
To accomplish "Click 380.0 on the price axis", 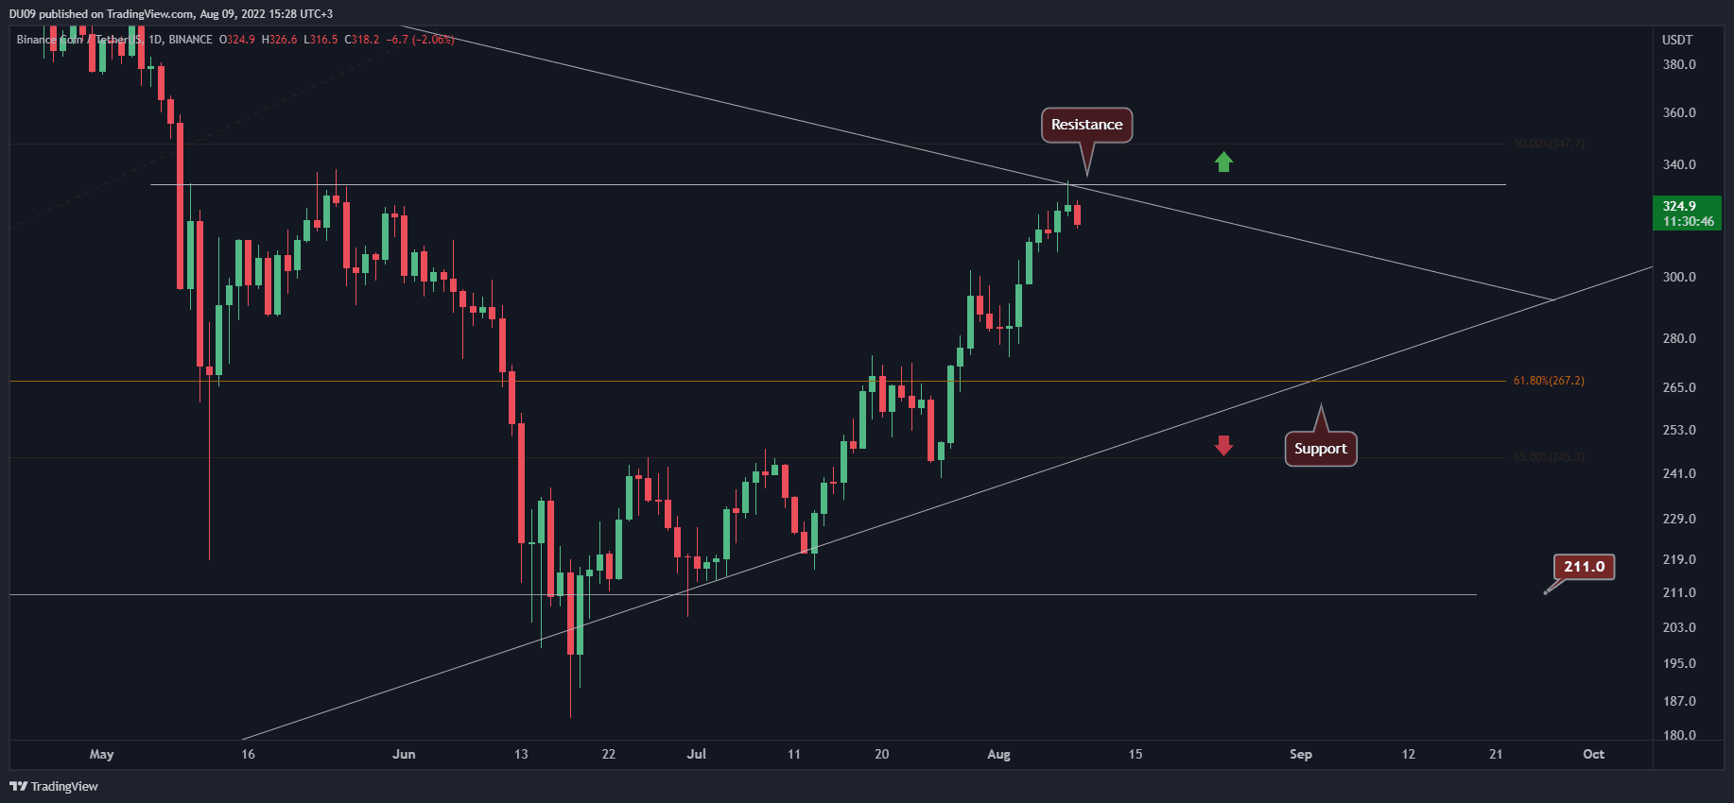I will click(x=1679, y=65).
